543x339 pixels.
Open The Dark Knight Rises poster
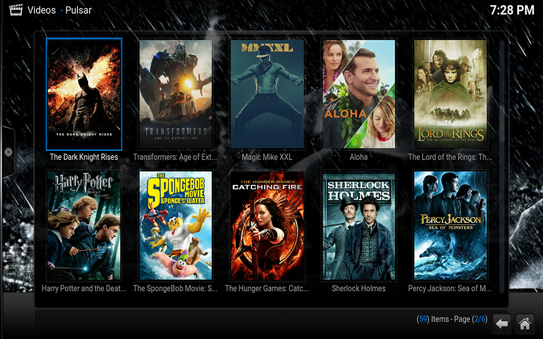pos(84,94)
